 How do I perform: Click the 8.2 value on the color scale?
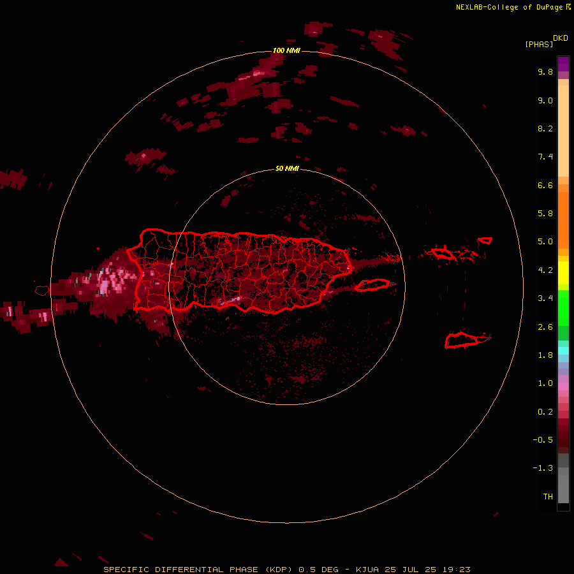545,128
